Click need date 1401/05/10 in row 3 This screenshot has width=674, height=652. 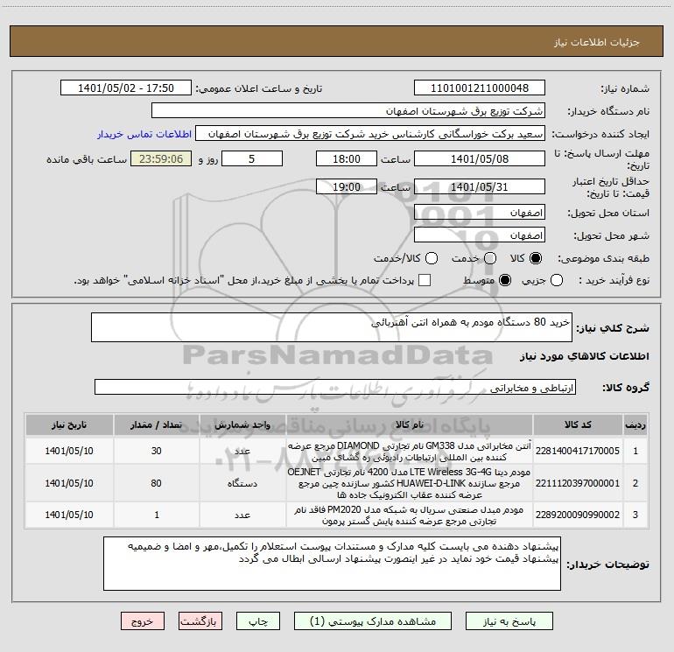tap(69, 515)
